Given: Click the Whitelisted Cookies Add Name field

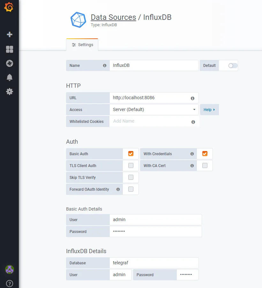Looking at the screenshot, I should pos(154,121).
